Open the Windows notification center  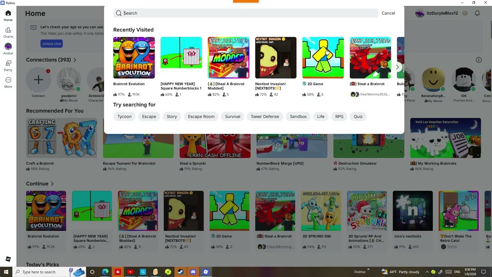(x=484, y=272)
